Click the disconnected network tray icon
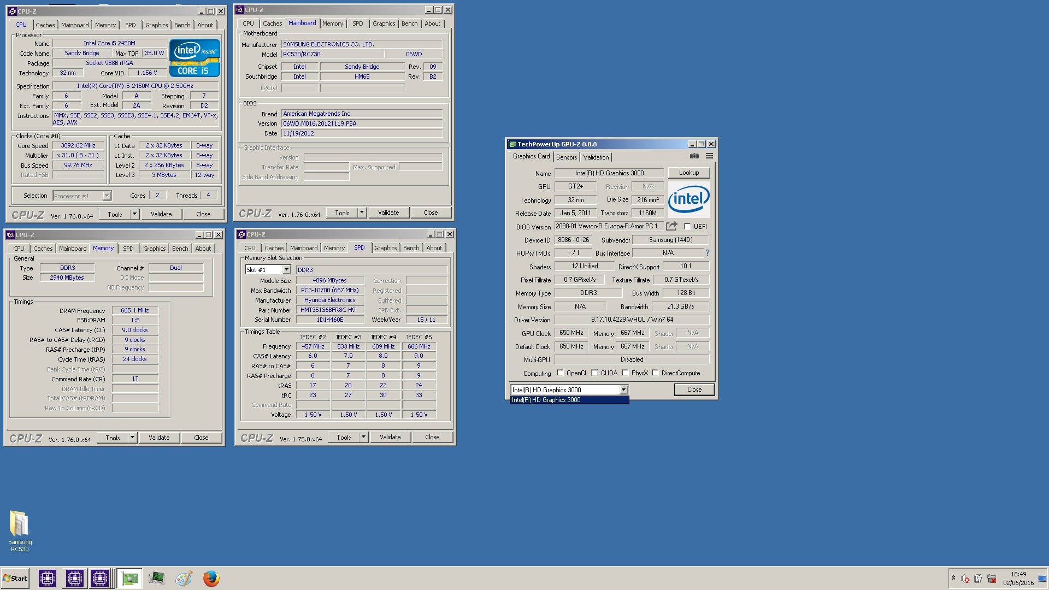This screenshot has height=590, width=1049. 992,579
